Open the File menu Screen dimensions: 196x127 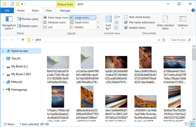click(7, 11)
